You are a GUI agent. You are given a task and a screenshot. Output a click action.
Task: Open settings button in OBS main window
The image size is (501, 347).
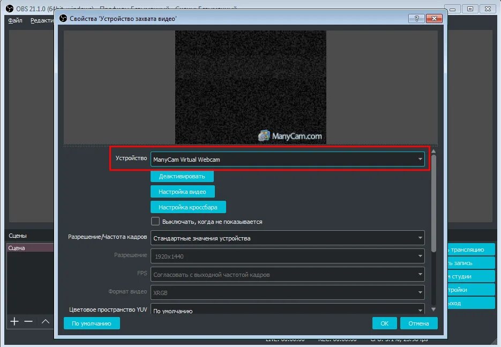472,290
